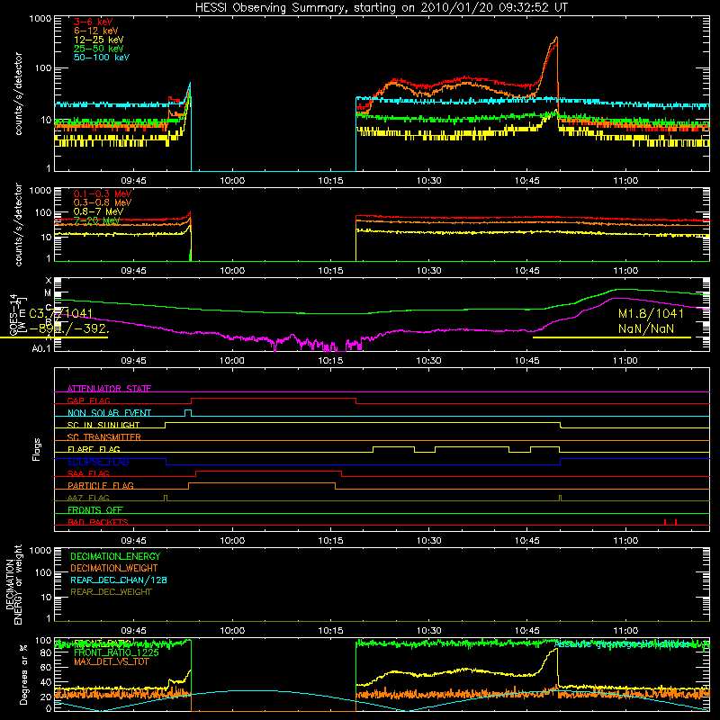Click the DECIMATION_WEIGHT legend label
The height and width of the screenshot is (720, 720).
point(114,568)
